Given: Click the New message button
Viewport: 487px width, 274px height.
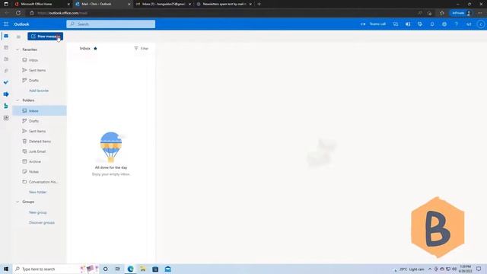Looking at the screenshot, I should coord(46,37).
